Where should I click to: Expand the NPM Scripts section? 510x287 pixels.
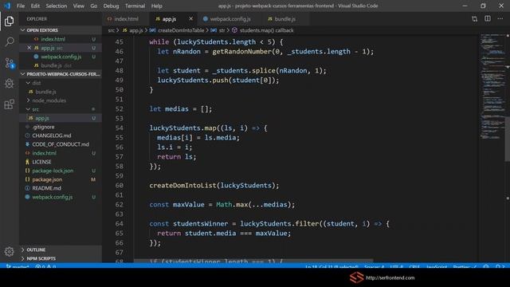(x=61, y=258)
